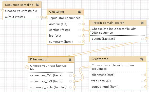The image size is (149, 92).
Task: Toggle workflow output marker for output (fasta)
Action: (x=38, y=17)
